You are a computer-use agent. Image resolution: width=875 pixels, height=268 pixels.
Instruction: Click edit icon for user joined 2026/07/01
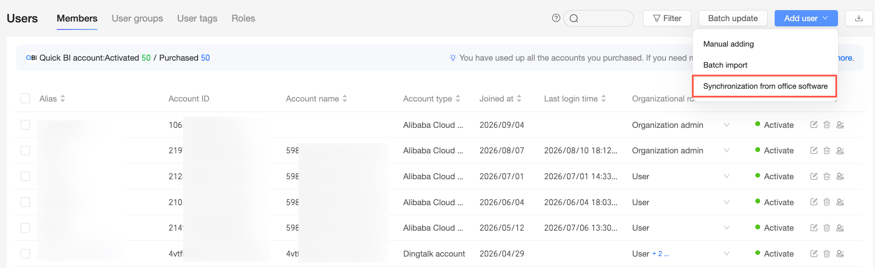(x=814, y=176)
